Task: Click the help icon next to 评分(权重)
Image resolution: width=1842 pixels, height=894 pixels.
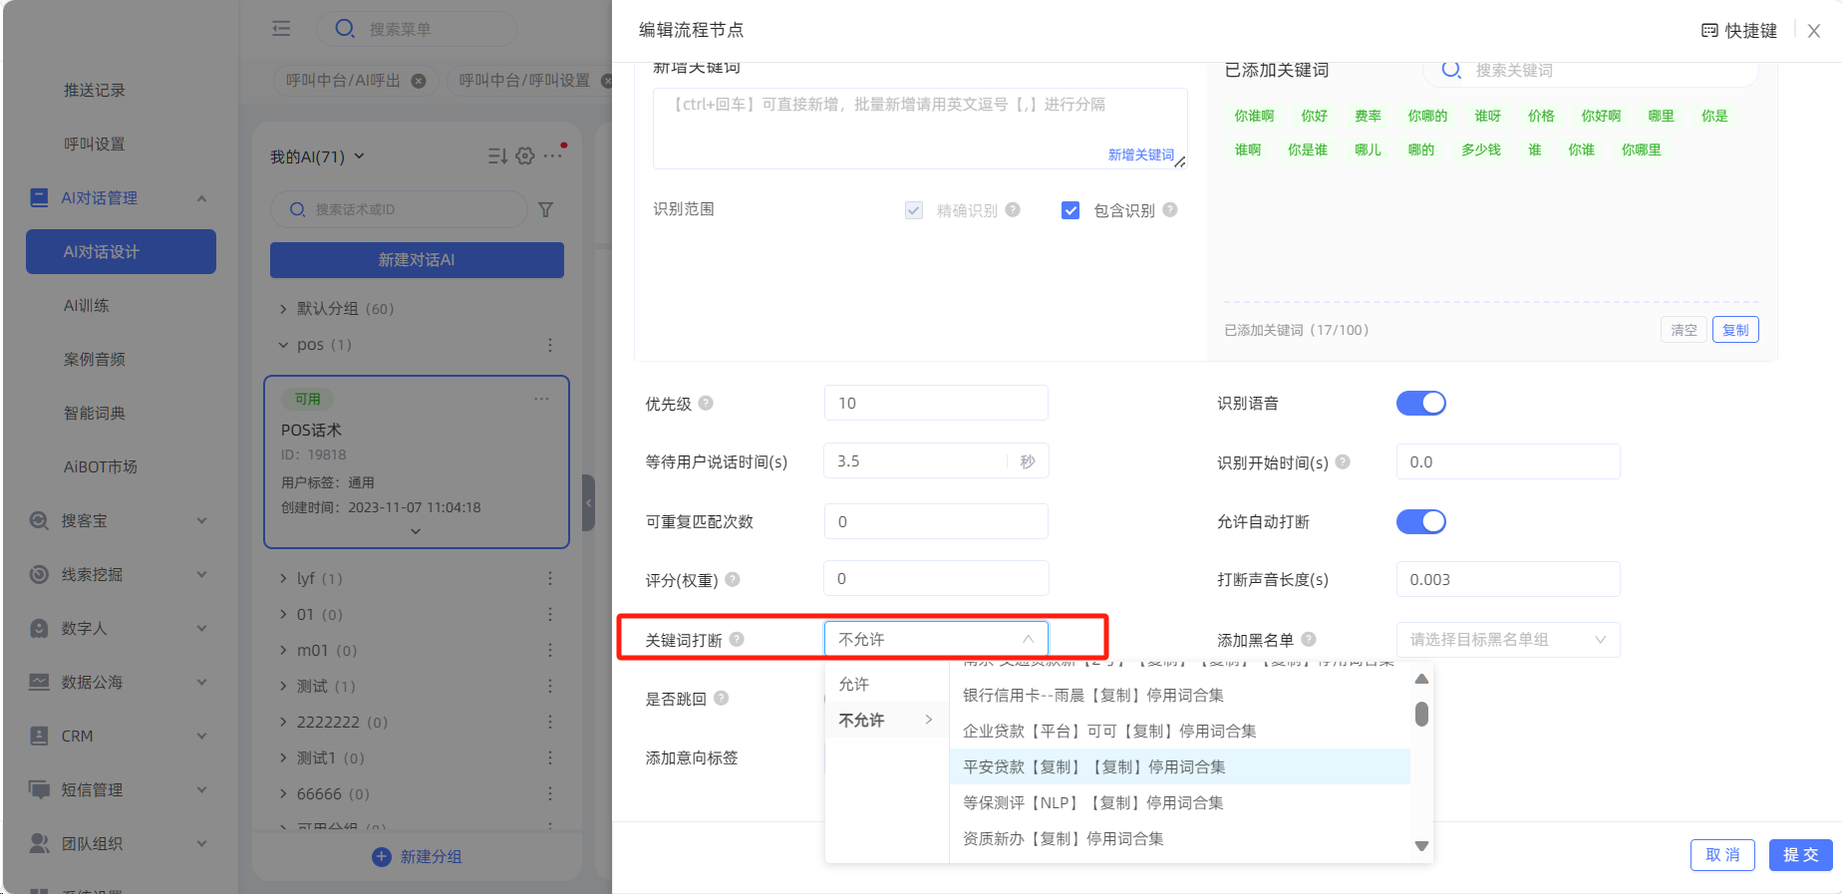Action: point(733,579)
